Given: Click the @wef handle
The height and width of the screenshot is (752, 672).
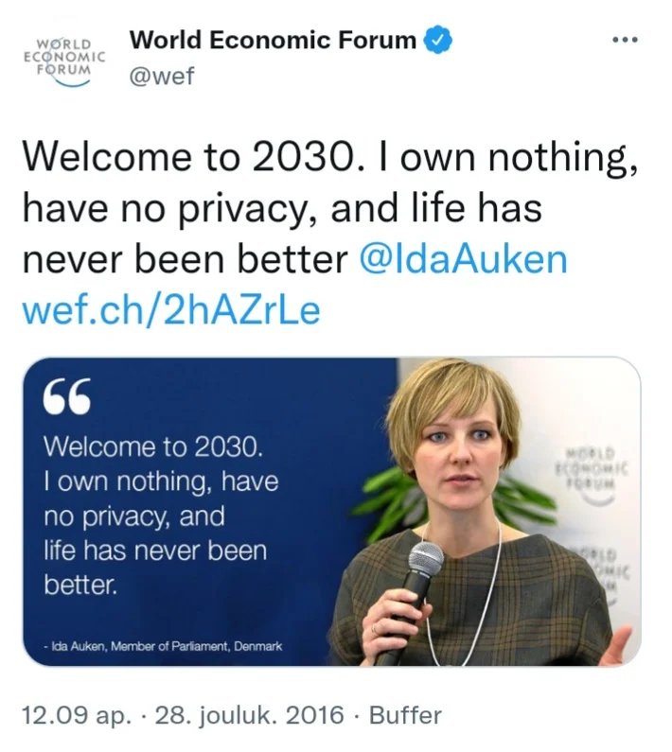Looking at the screenshot, I should pos(161,76).
